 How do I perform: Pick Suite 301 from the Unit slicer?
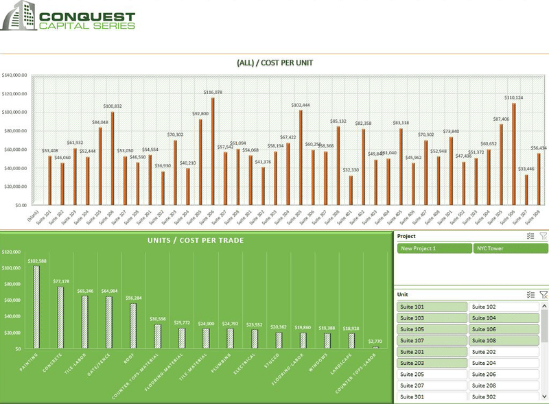tap(431, 396)
